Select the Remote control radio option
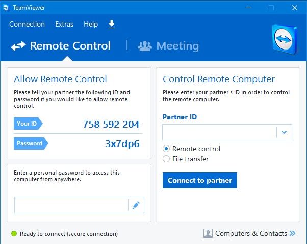This screenshot has width=307, height=244. (166, 149)
